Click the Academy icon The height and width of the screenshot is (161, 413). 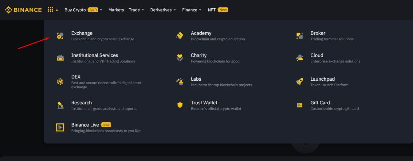[x=180, y=36]
